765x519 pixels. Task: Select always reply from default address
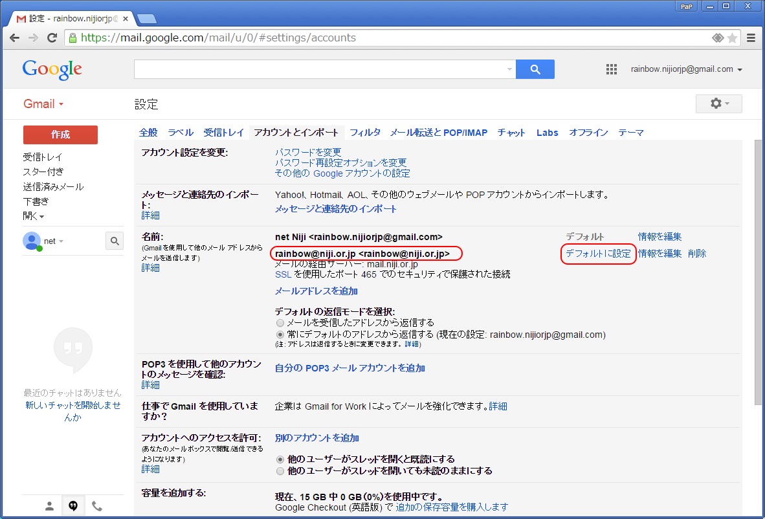click(280, 335)
